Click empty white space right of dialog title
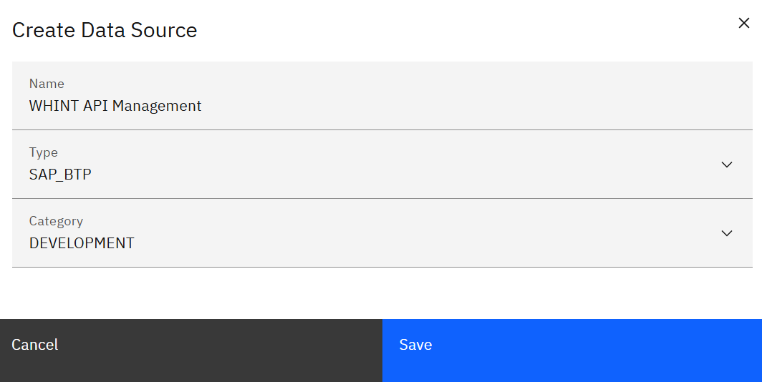This screenshot has height=382, width=762. pos(466,30)
